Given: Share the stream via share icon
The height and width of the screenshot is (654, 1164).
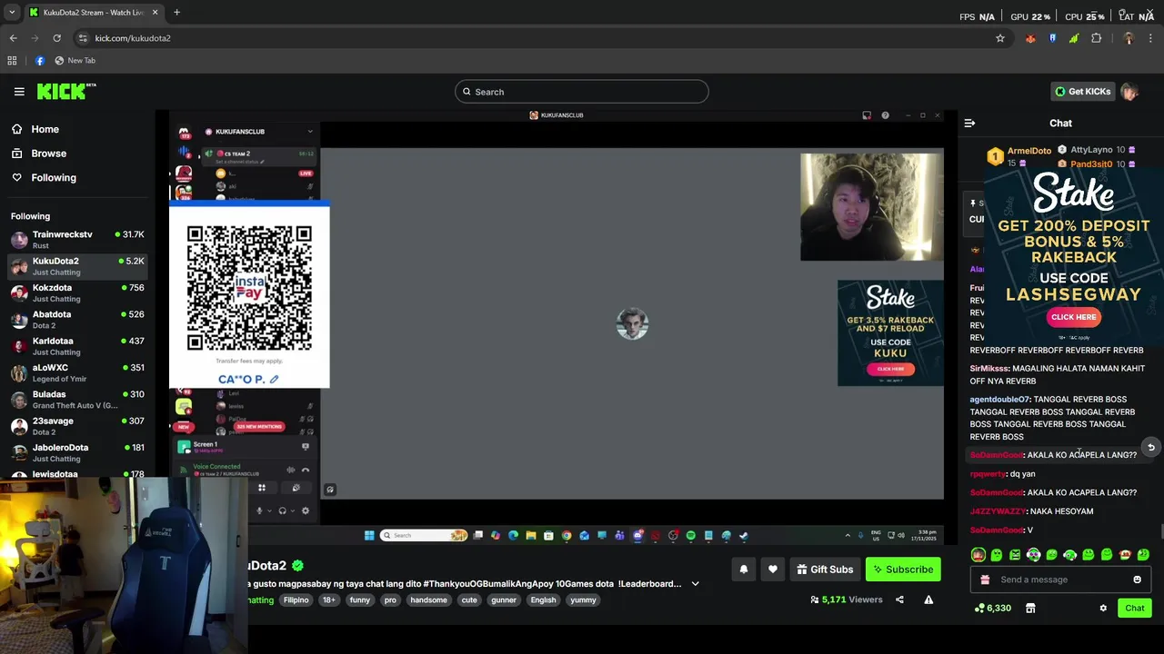Looking at the screenshot, I should (899, 599).
